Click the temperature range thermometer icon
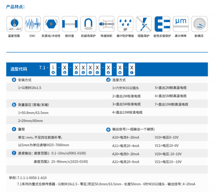Viewport: 219px width, 192px height. pos(14,24)
